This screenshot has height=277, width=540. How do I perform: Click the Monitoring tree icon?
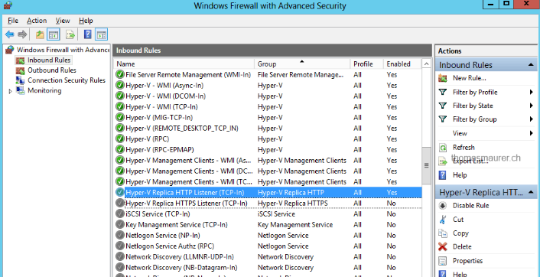coord(21,90)
